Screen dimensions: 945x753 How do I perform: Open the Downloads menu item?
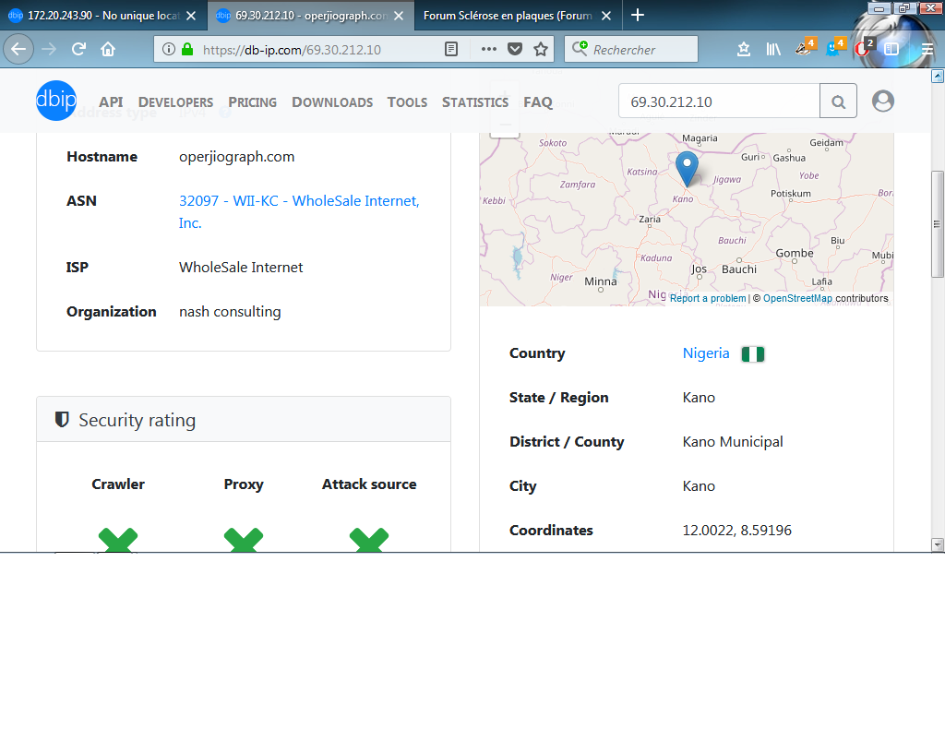point(332,102)
